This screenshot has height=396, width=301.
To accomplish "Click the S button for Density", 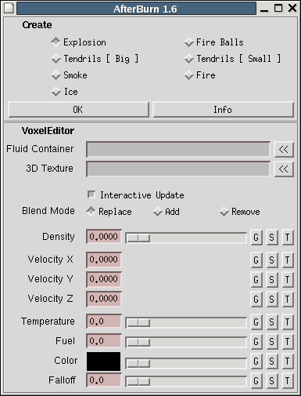I will (x=272, y=238).
